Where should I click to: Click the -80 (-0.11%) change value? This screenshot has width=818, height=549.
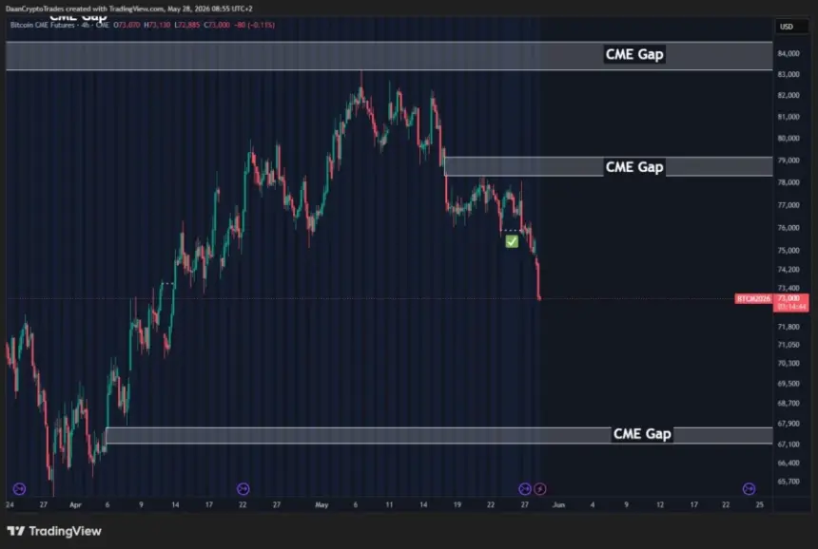[x=255, y=25]
